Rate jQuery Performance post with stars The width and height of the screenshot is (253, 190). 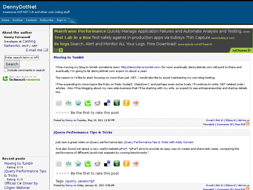[x=62, y=173]
